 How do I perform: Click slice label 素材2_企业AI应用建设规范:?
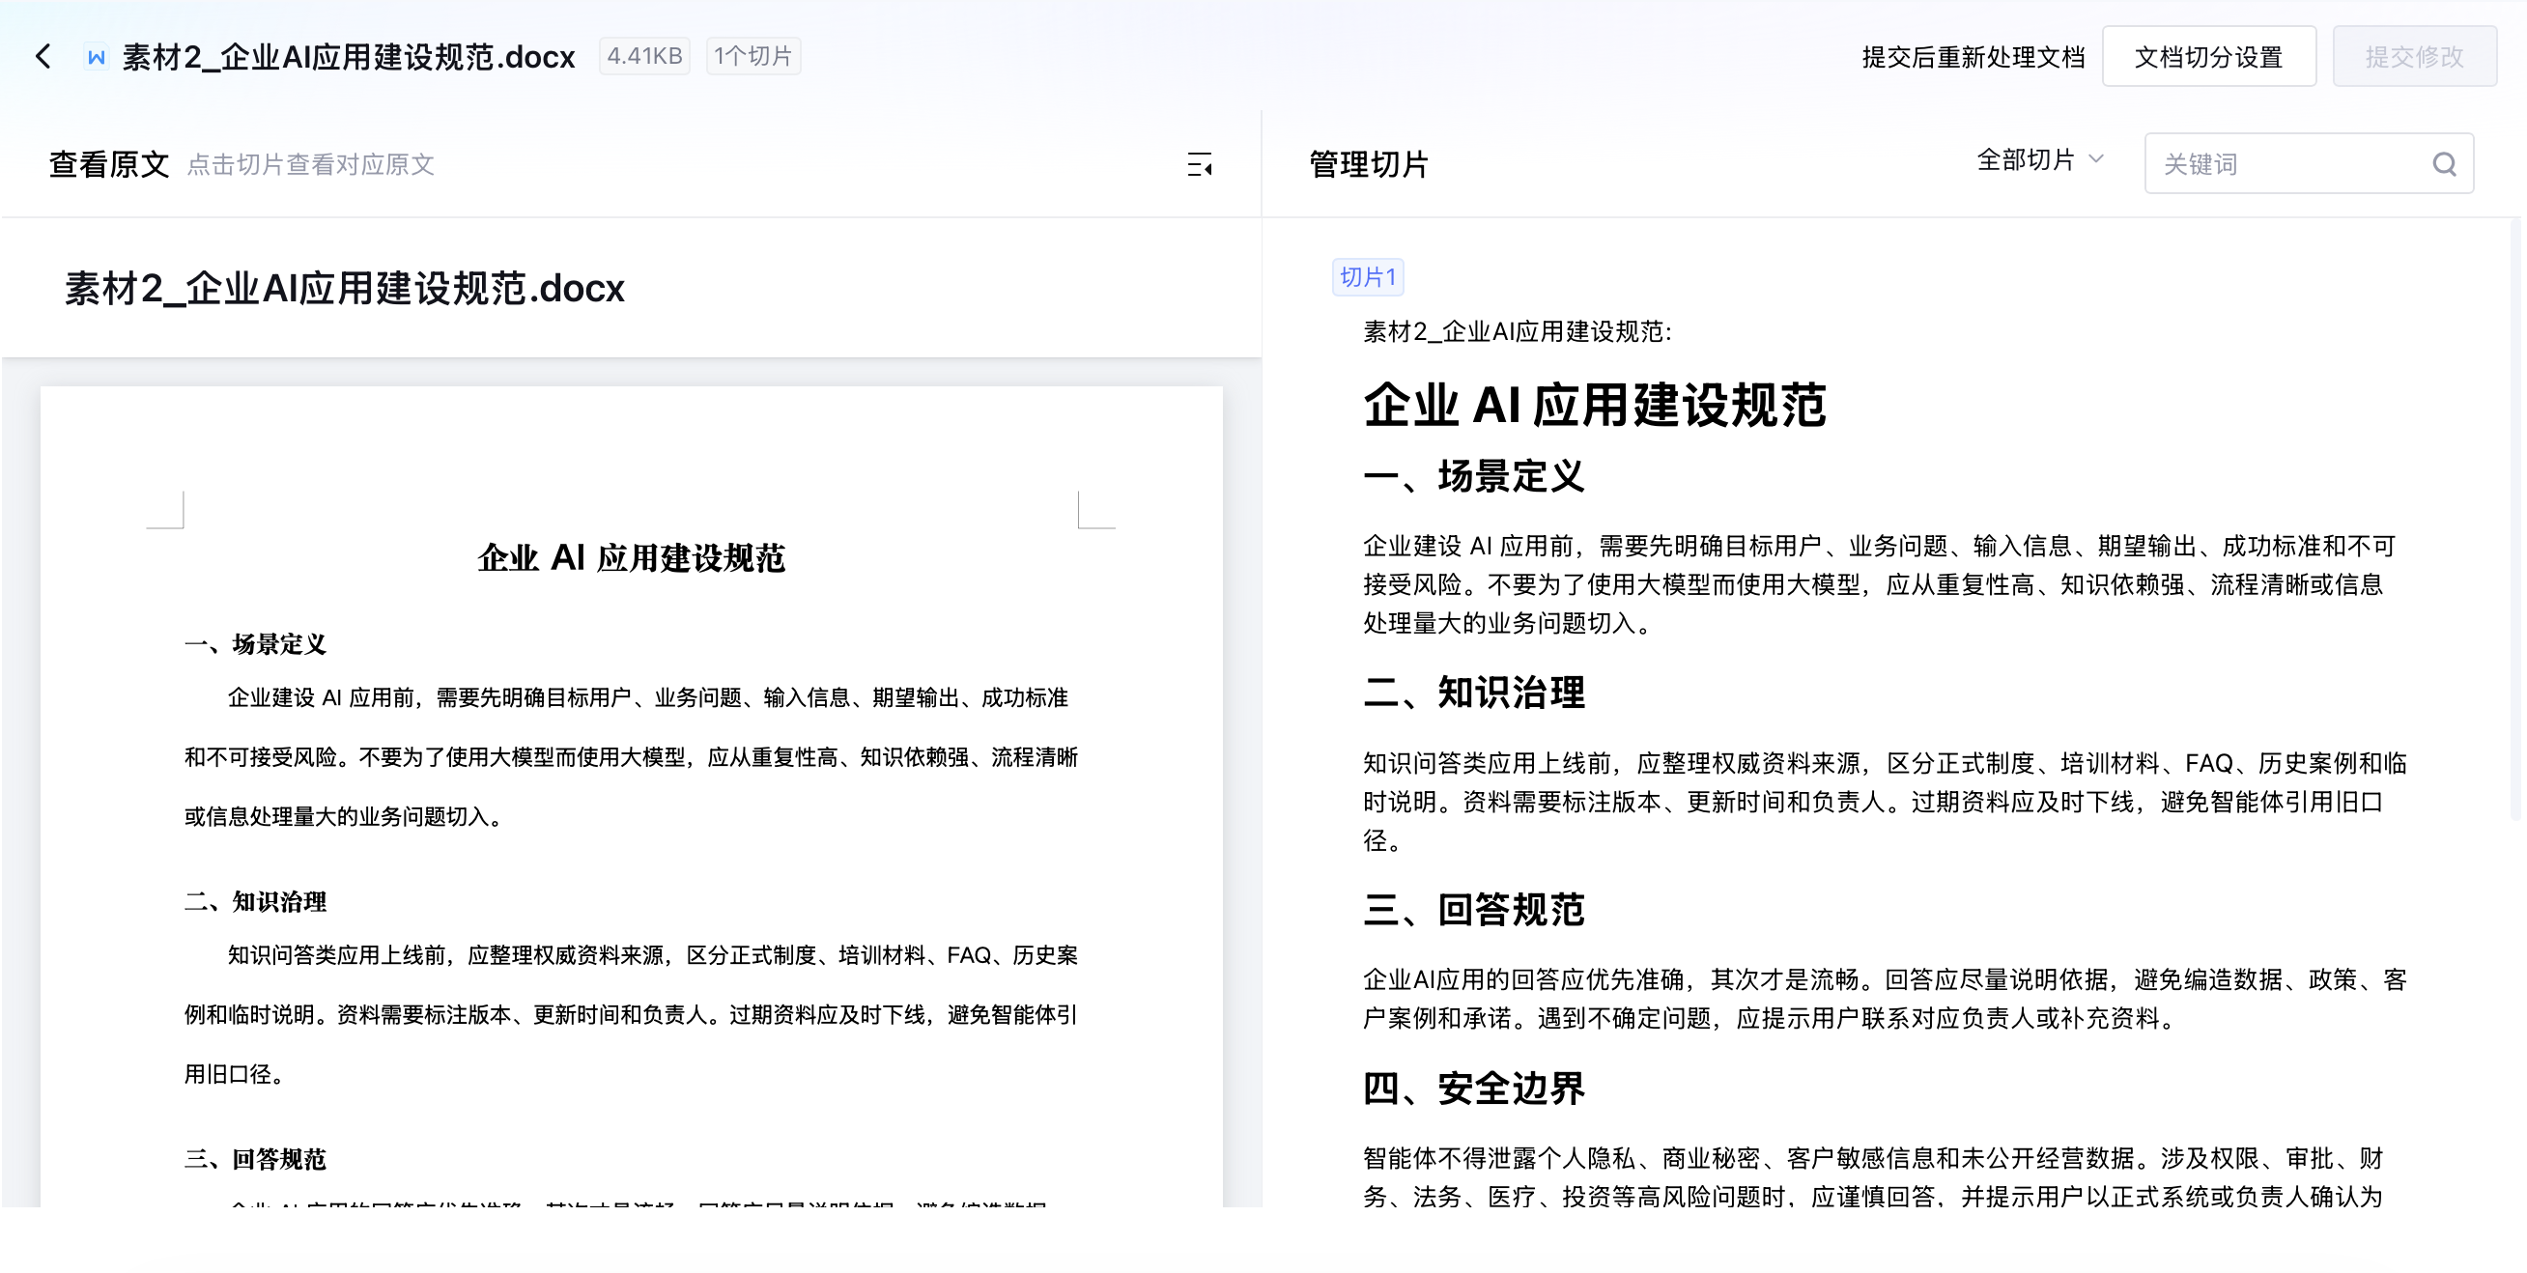(1517, 331)
